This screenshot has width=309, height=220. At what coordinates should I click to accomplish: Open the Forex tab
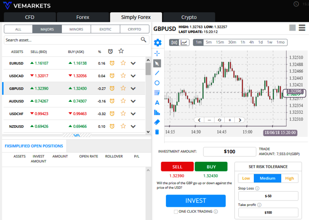pyautogui.click(x=83, y=17)
